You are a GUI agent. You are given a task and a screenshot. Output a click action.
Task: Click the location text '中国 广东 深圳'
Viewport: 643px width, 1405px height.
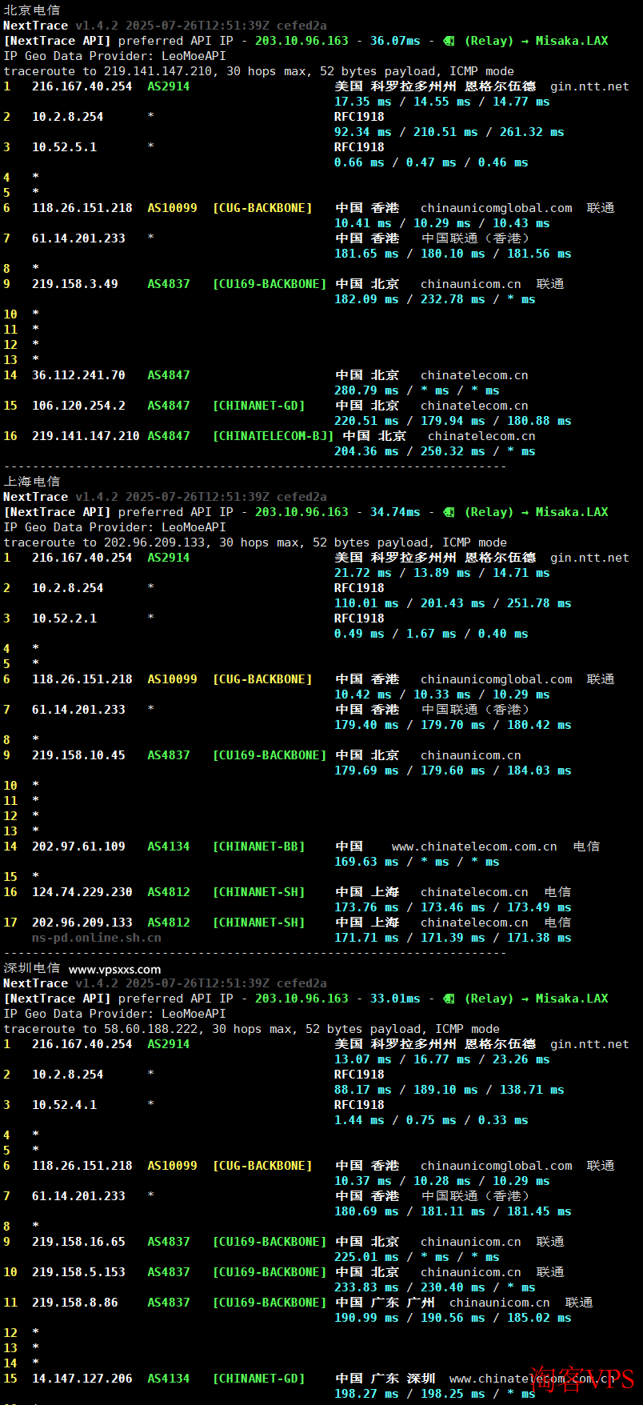tap(385, 1379)
